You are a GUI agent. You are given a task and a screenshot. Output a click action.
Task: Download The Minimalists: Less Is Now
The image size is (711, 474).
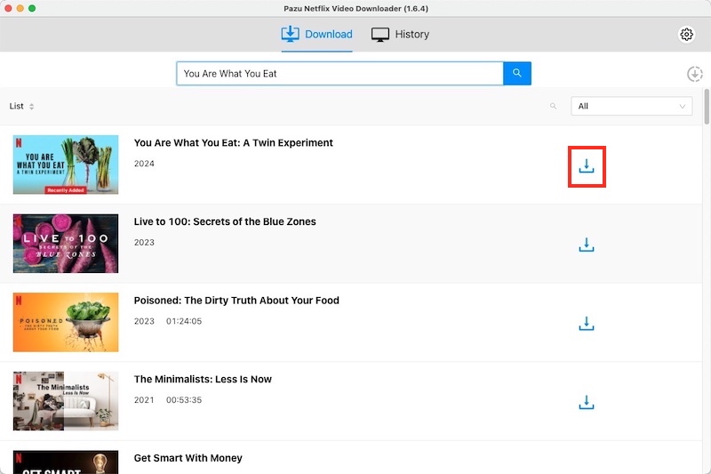587,402
